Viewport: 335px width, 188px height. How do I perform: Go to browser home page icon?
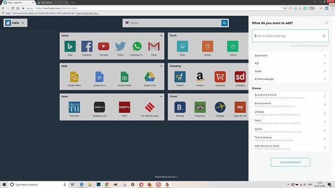point(18,8)
